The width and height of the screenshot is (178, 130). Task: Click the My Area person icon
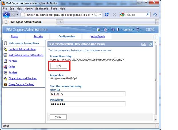point(118,29)
